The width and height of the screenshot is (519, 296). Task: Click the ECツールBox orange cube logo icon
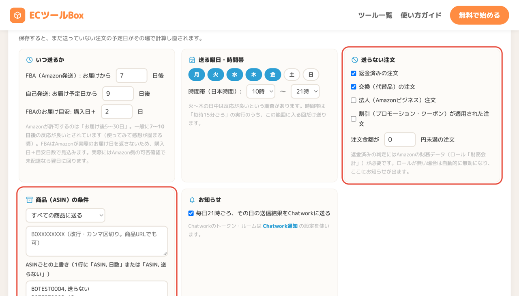pyautogui.click(x=17, y=15)
